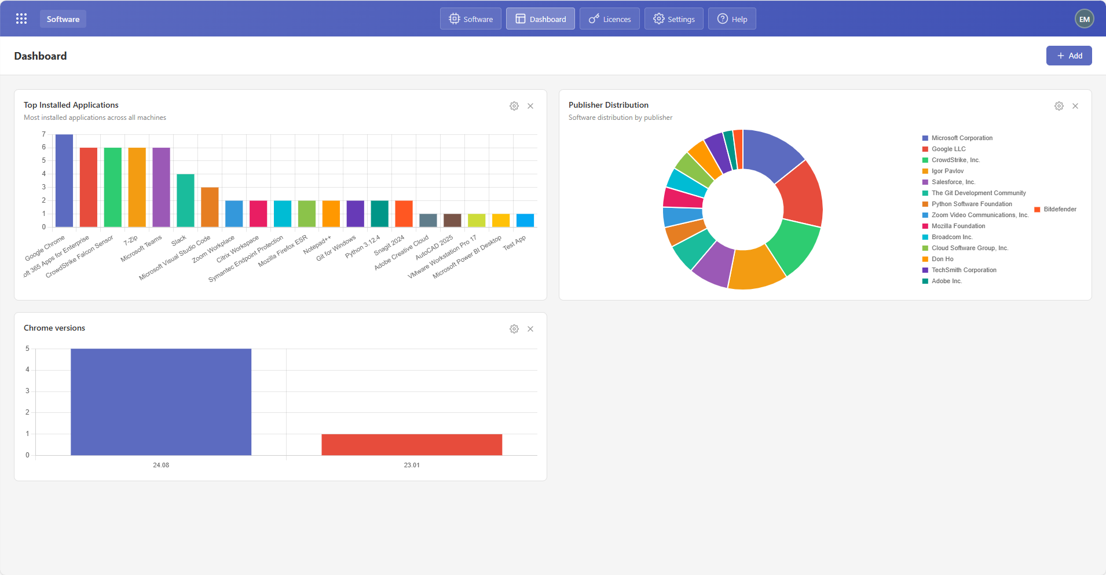Click the 24.08 Chrome version bar
Image resolution: width=1106 pixels, height=575 pixels.
pyautogui.click(x=161, y=402)
